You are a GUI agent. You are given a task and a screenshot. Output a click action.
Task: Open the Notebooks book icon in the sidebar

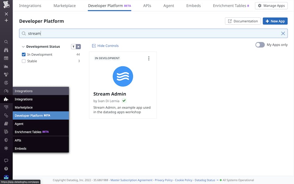pos(6,123)
